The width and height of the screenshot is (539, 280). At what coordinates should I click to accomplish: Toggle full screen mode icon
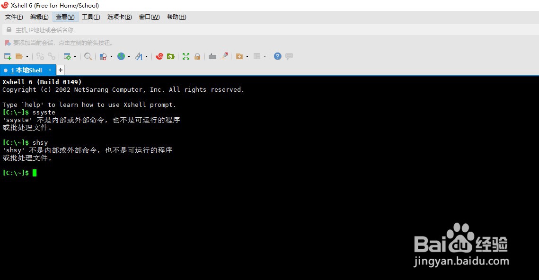186,56
